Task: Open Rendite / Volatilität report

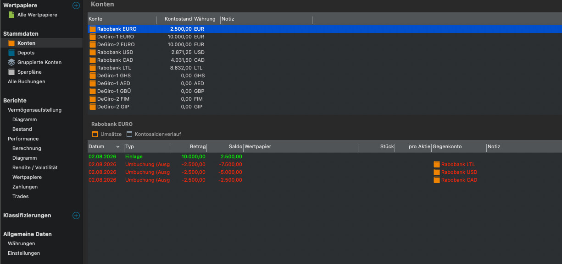Action: [x=35, y=167]
